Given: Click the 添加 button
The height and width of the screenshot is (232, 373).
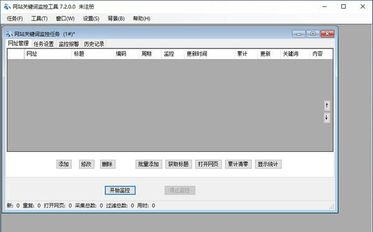Looking at the screenshot, I should pyautogui.click(x=64, y=164).
